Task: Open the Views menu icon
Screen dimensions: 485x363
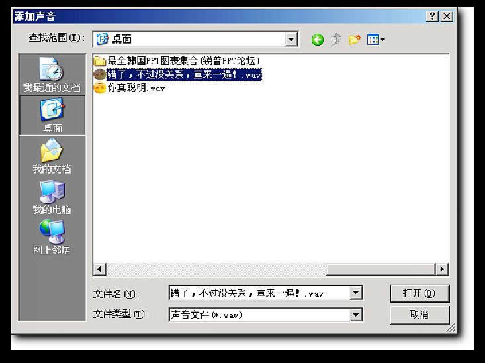Action: point(376,40)
